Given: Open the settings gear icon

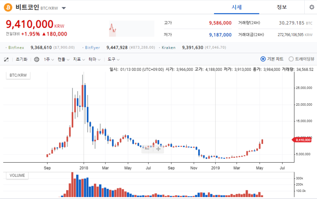Looking at the screenshot, I should [312, 7].
